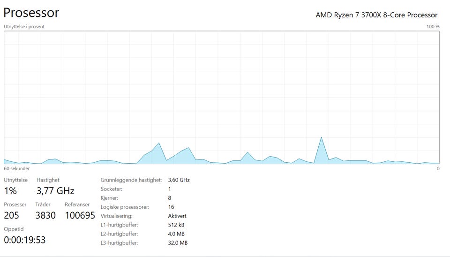Click the Aktivert virtualization status
The height and width of the screenshot is (257, 450).
[177, 216]
